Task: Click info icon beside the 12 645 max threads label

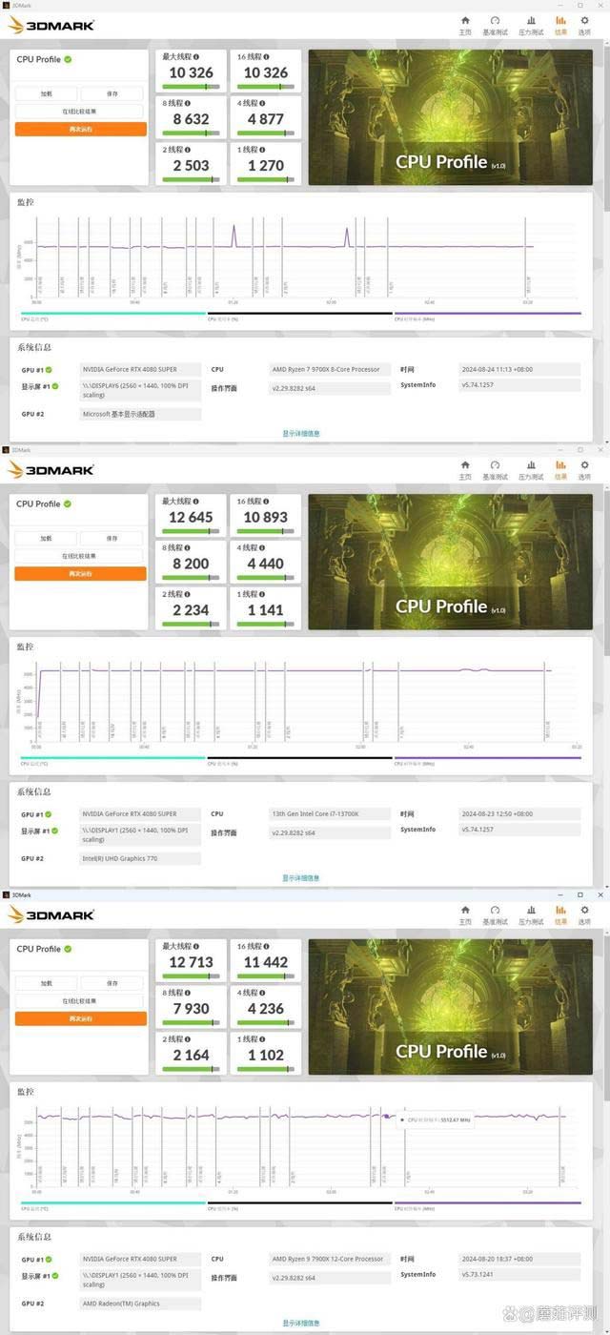Action: click(195, 501)
